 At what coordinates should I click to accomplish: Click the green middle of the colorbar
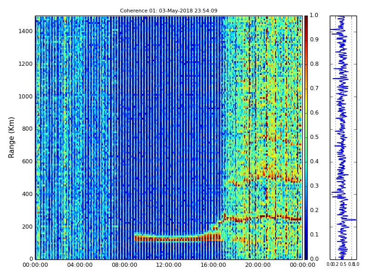click(306, 138)
